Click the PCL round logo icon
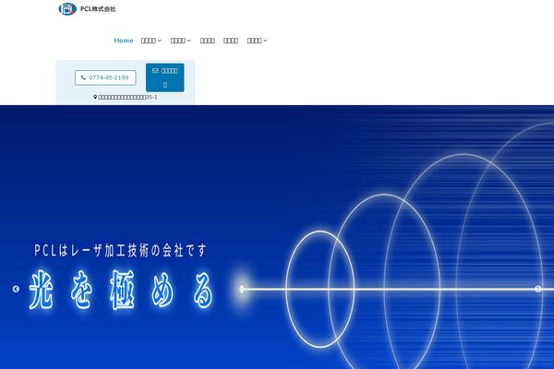Viewport: 554px width, 369px height. click(x=67, y=9)
